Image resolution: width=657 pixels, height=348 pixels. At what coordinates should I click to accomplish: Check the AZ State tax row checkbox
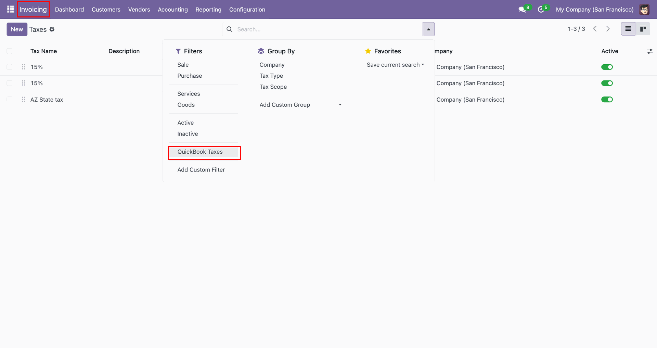point(10,100)
